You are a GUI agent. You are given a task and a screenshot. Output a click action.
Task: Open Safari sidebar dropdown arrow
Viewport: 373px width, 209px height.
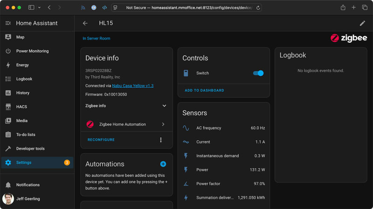coord(39,7)
